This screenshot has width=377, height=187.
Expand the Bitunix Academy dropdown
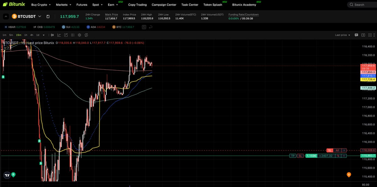[244, 5]
